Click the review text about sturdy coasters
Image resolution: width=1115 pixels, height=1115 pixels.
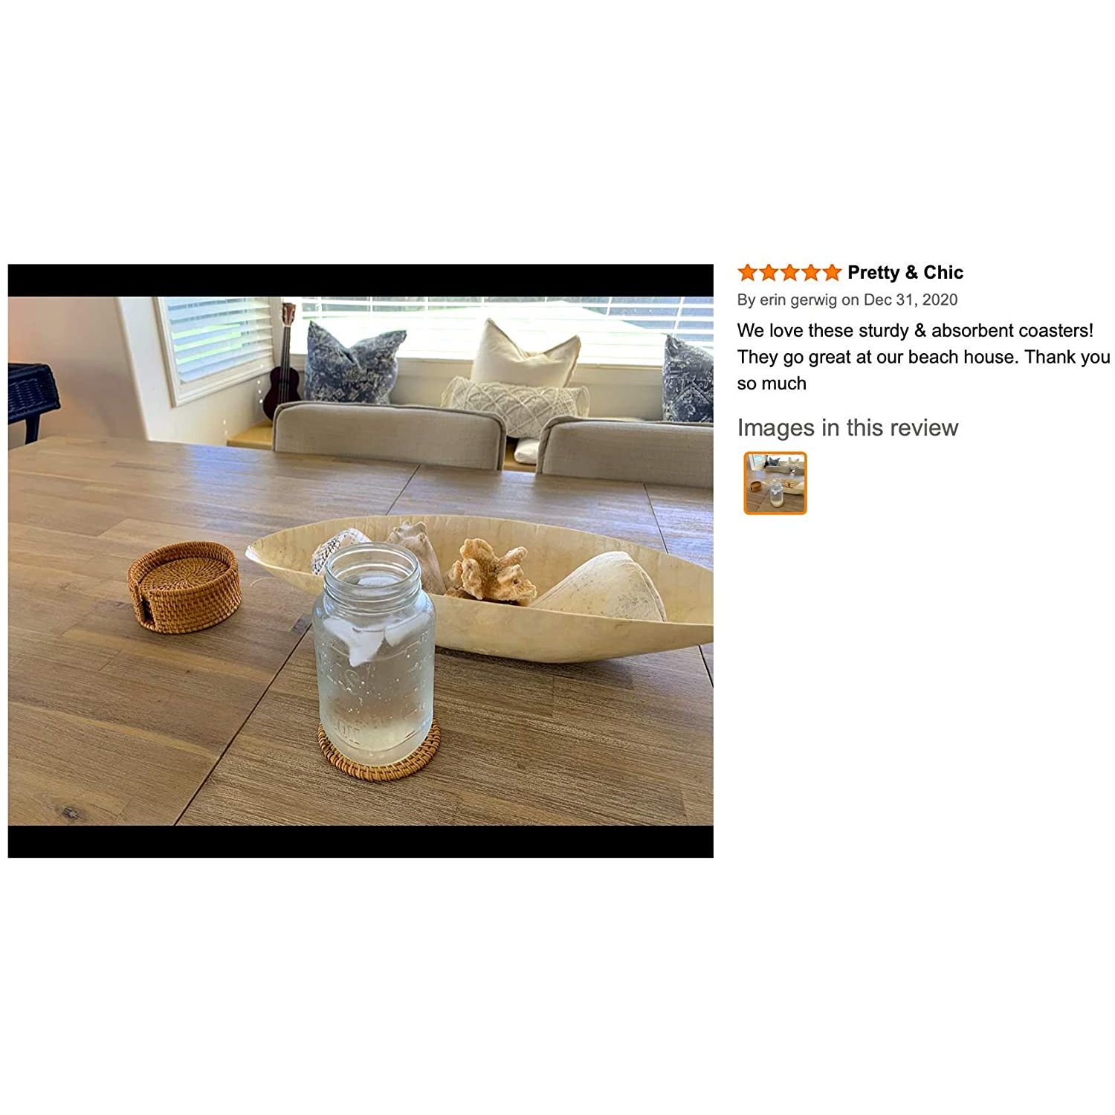tap(922, 357)
